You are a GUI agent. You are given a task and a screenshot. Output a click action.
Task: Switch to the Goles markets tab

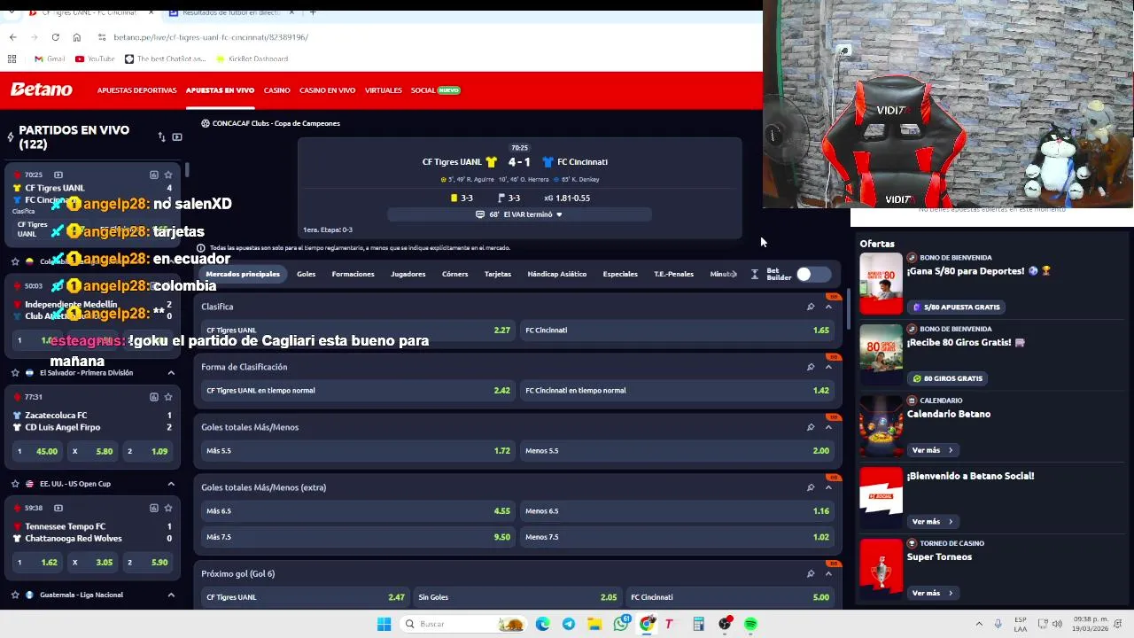(x=306, y=274)
